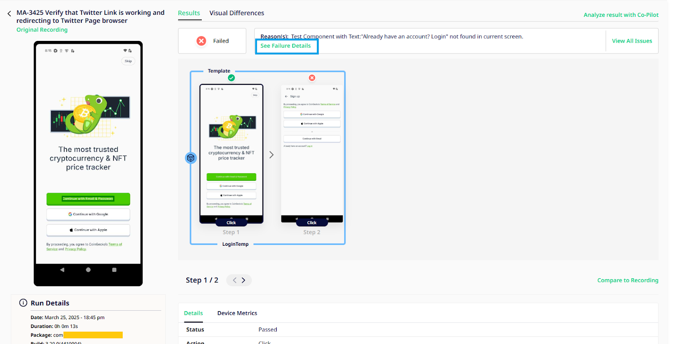This screenshot has height=344, width=675.
Task: Open the Results tab
Action: (x=189, y=13)
